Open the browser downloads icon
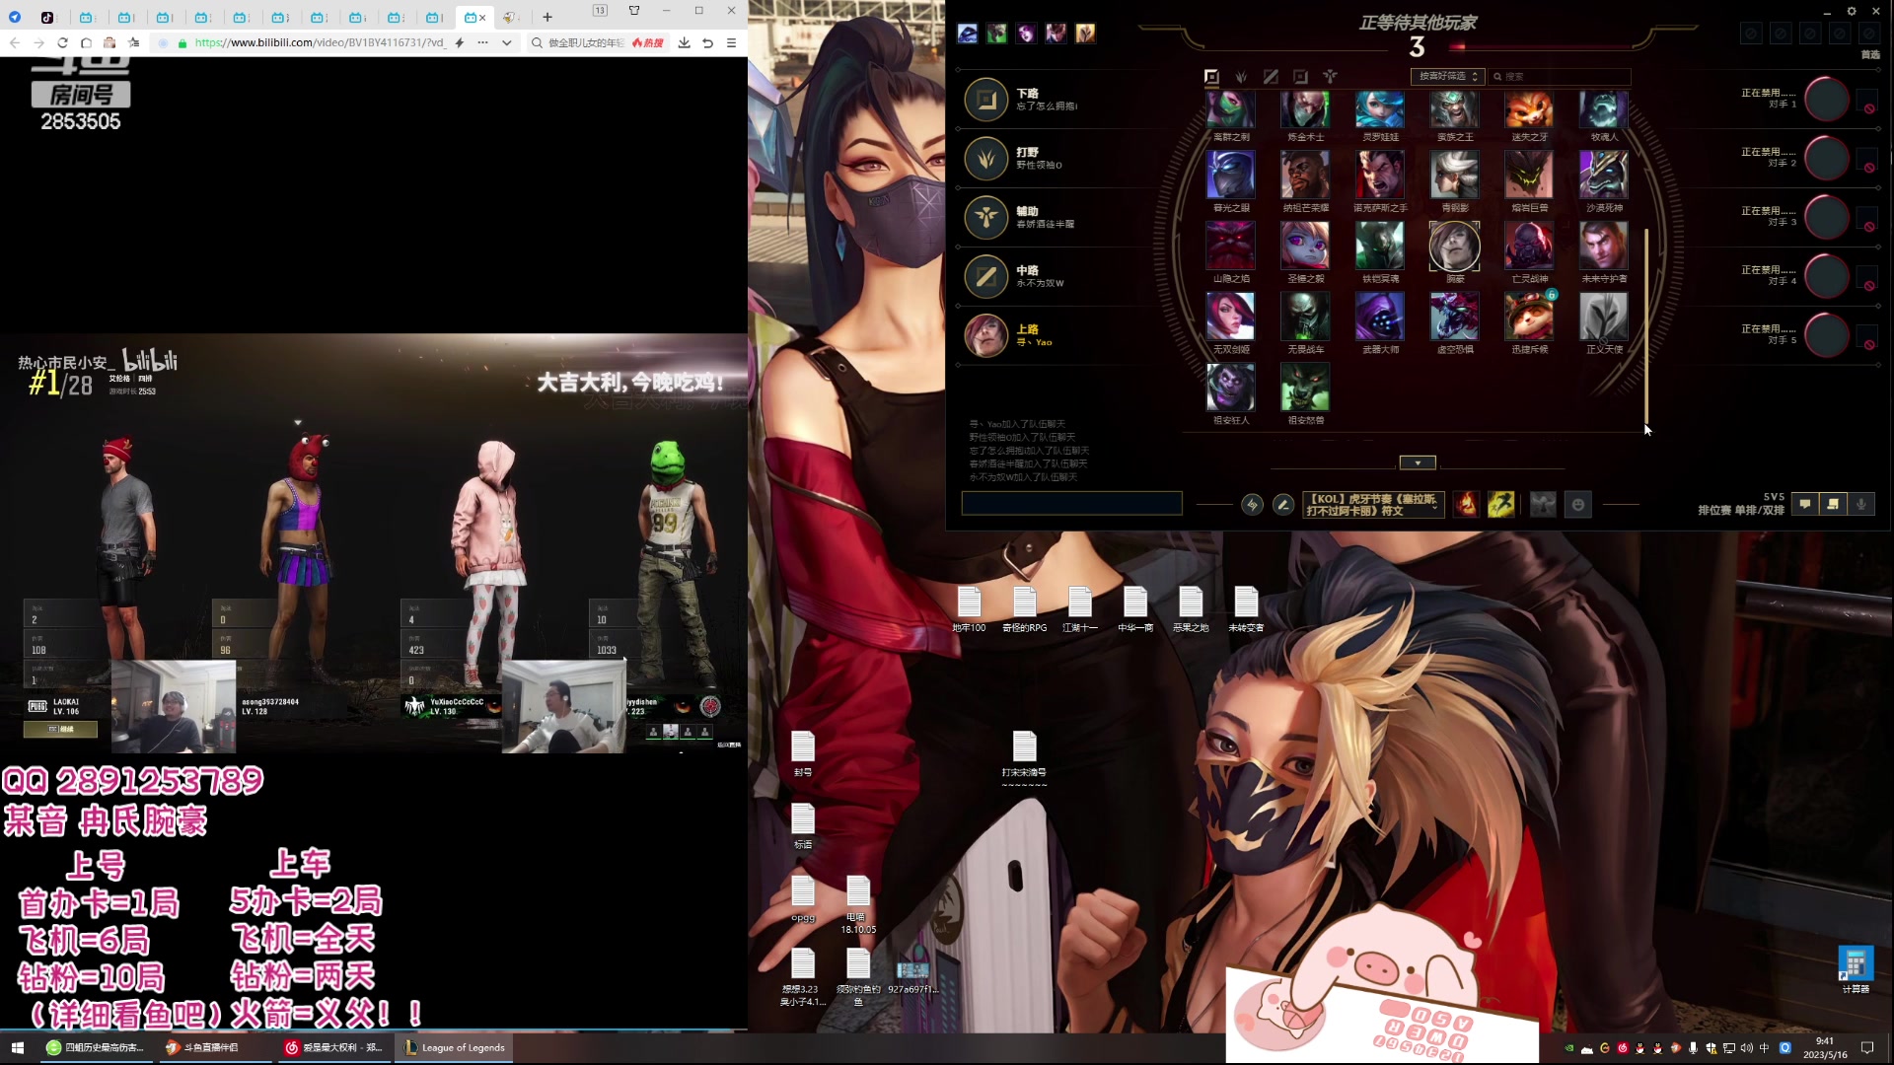Image resolution: width=1894 pixels, height=1065 pixels. coord(684,42)
